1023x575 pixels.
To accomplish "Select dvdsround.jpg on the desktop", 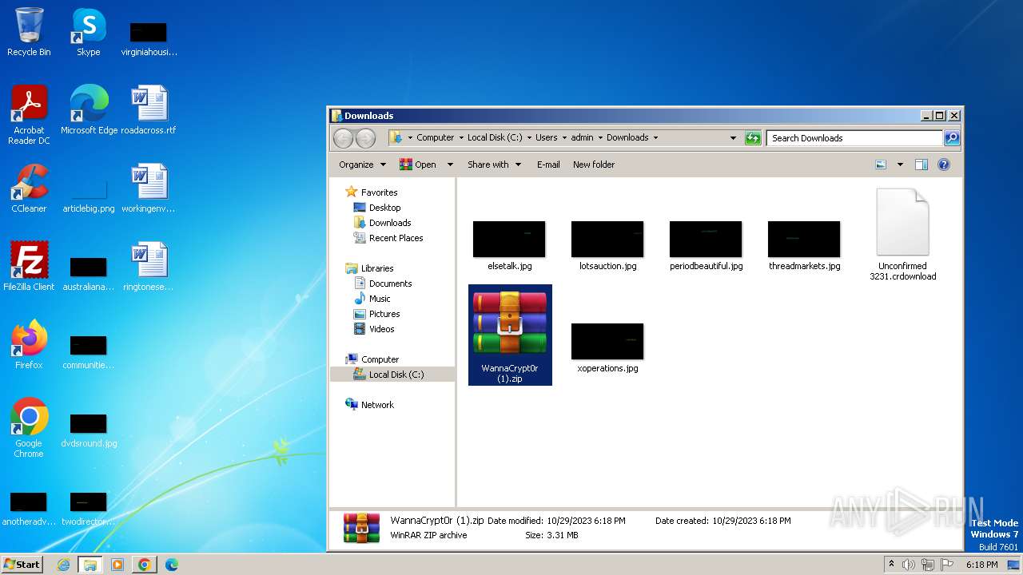I will (89, 430).
